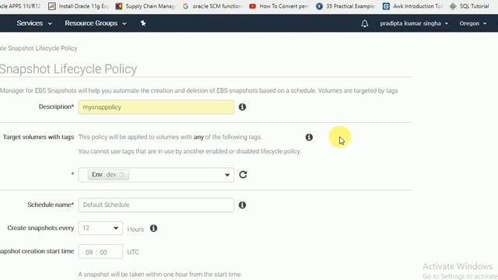Open the oracle SCM function bookmark
Screen dimensions: 498x280
click(212, 6)
